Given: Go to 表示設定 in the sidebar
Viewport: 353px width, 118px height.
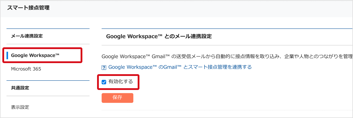Looking at the screenshot, I should tap(20, 107).
